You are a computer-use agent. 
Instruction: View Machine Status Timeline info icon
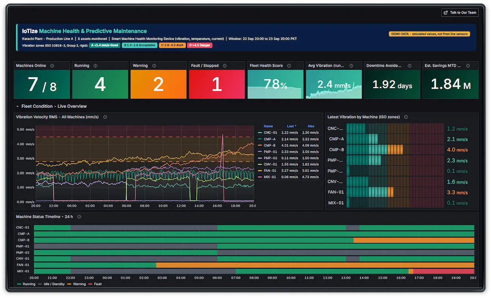click(79, 217)
